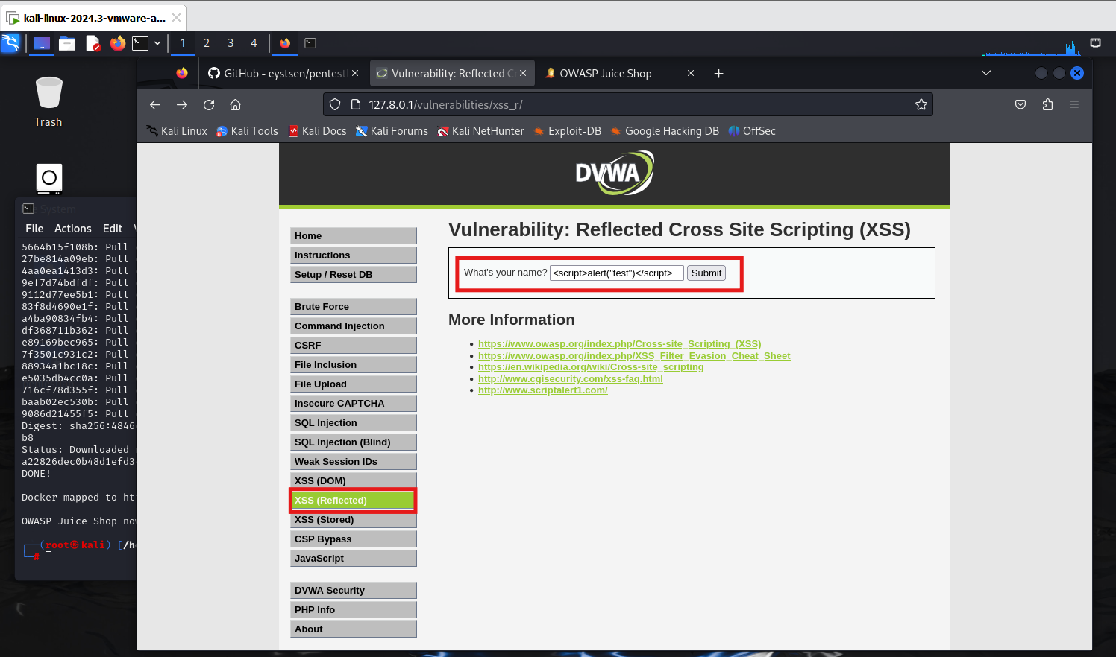Viewport: 1116px width, 657px height.
Task: Close the Vulnerability: Reflected tab
Action: 523,73
